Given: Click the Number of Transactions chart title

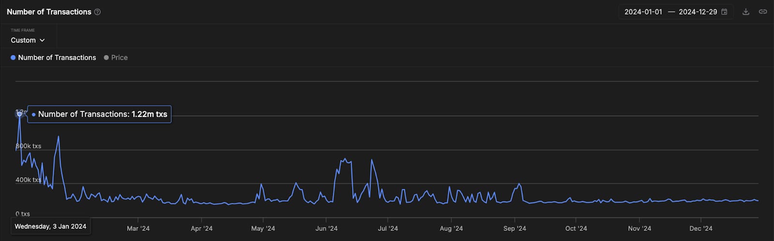Looking at the screenshot, I should point(49,12).
